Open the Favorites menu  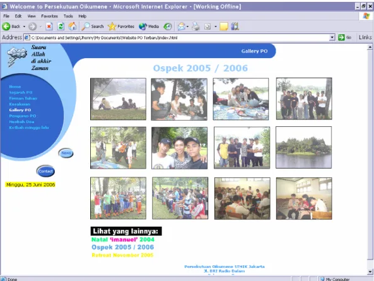(49, 16)
